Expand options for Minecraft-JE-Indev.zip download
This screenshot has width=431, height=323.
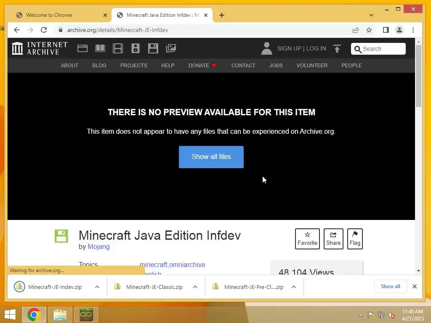[97, 287]
